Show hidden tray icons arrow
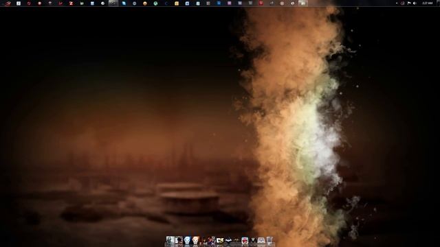 397,3
